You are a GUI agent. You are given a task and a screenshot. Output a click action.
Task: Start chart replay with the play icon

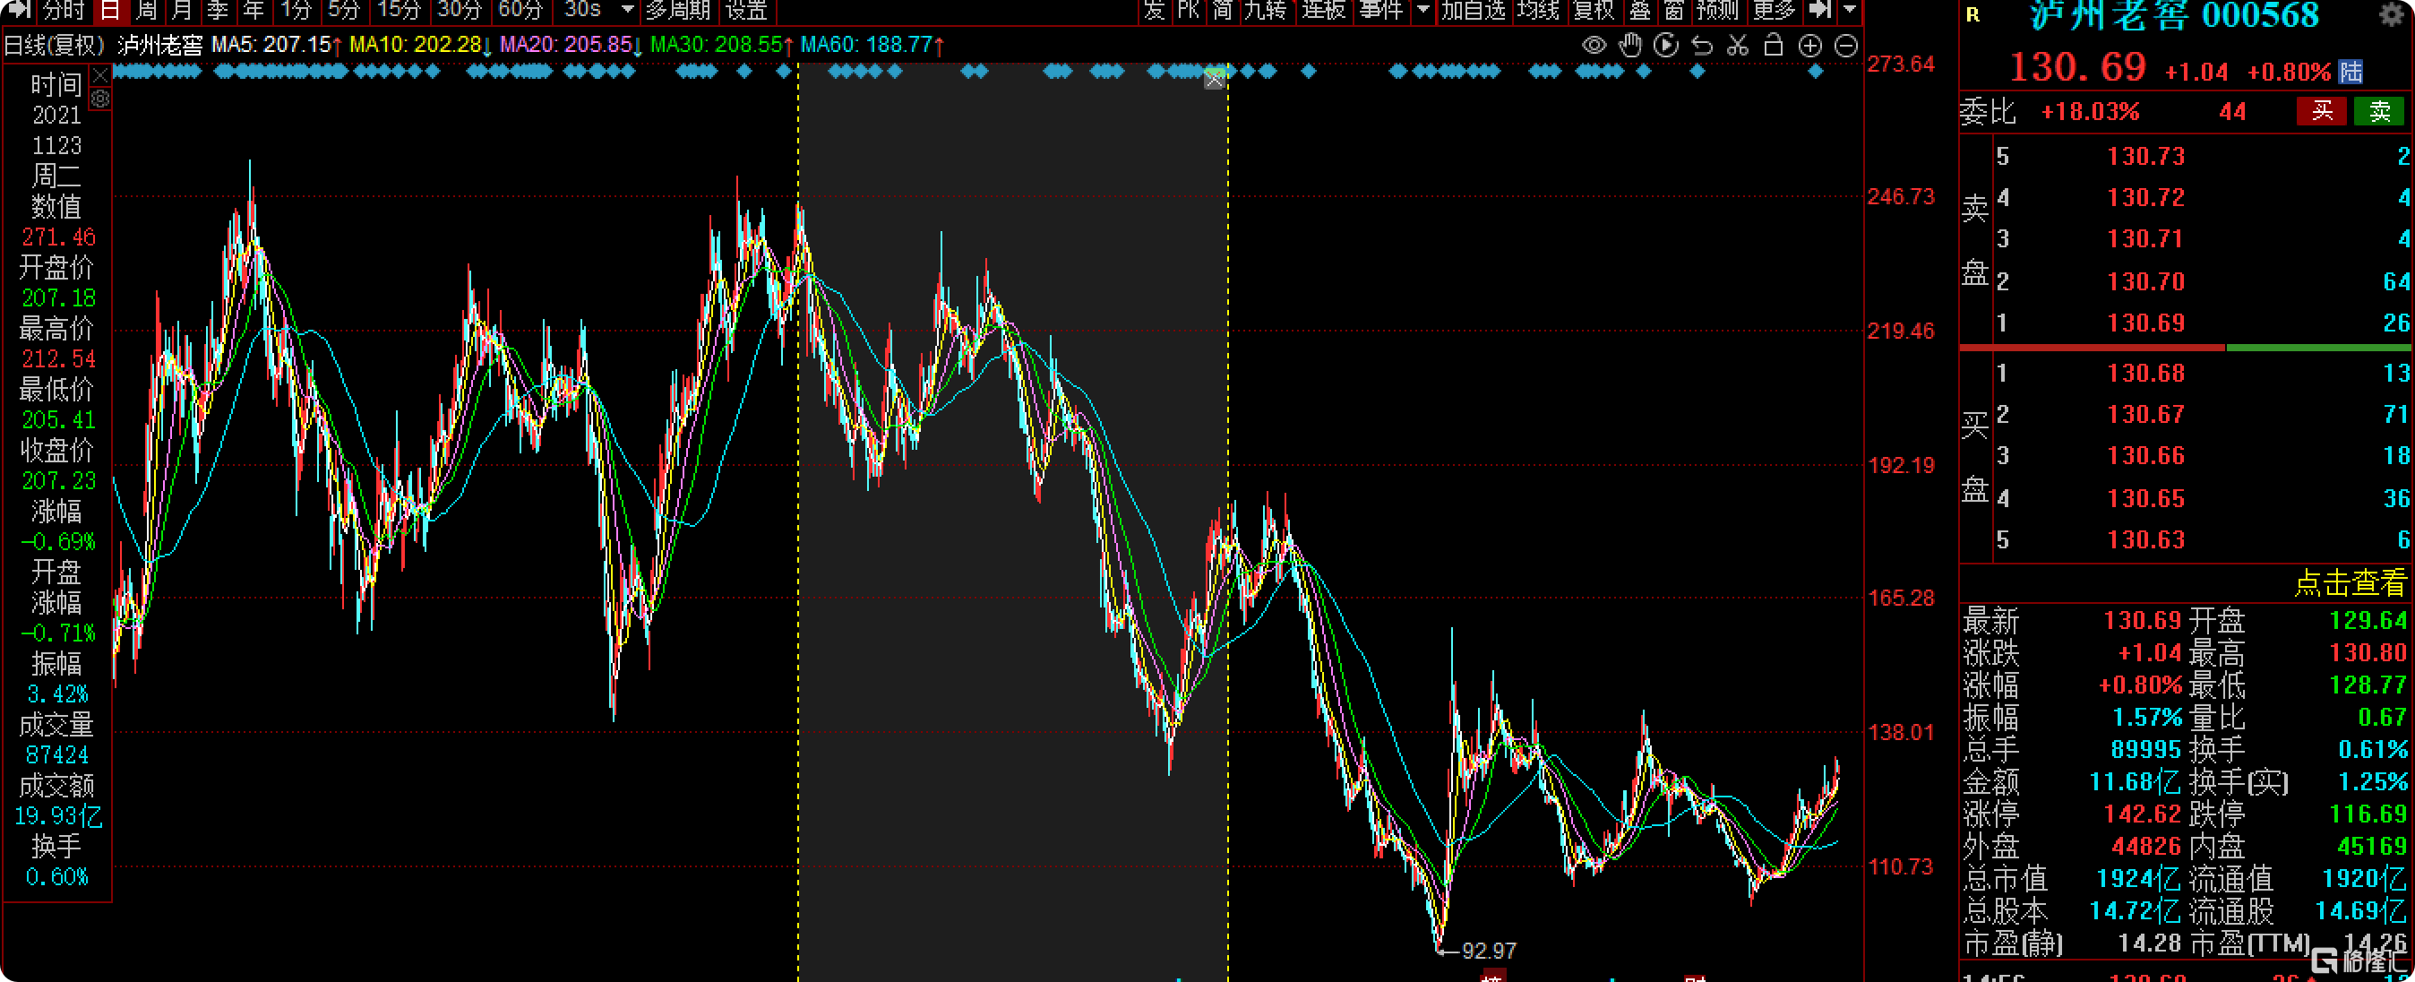[x=1666, y=45]
